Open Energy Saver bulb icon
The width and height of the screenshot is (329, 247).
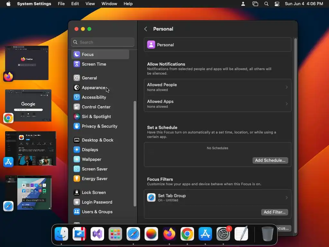tap(77, 179)
